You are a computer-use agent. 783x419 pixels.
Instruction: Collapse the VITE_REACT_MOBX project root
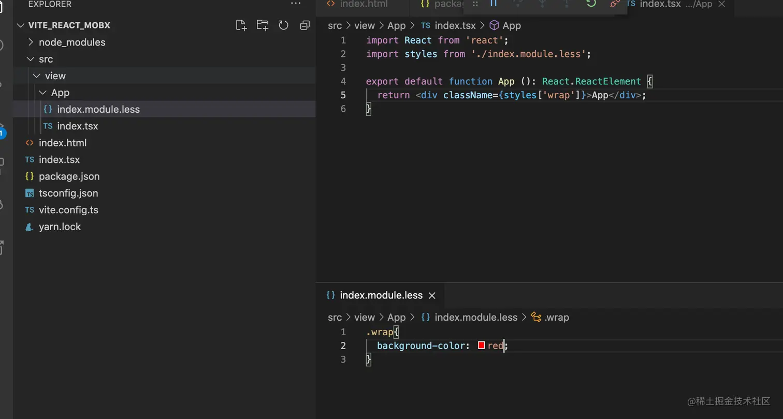point(21,25)
